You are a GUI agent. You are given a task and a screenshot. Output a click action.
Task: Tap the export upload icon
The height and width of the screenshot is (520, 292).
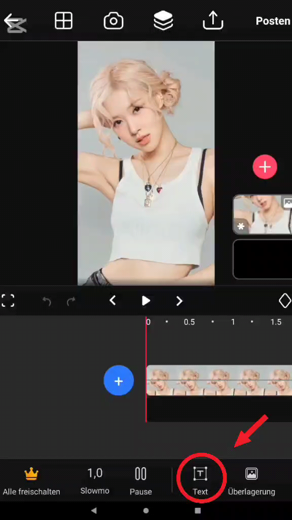213,21
